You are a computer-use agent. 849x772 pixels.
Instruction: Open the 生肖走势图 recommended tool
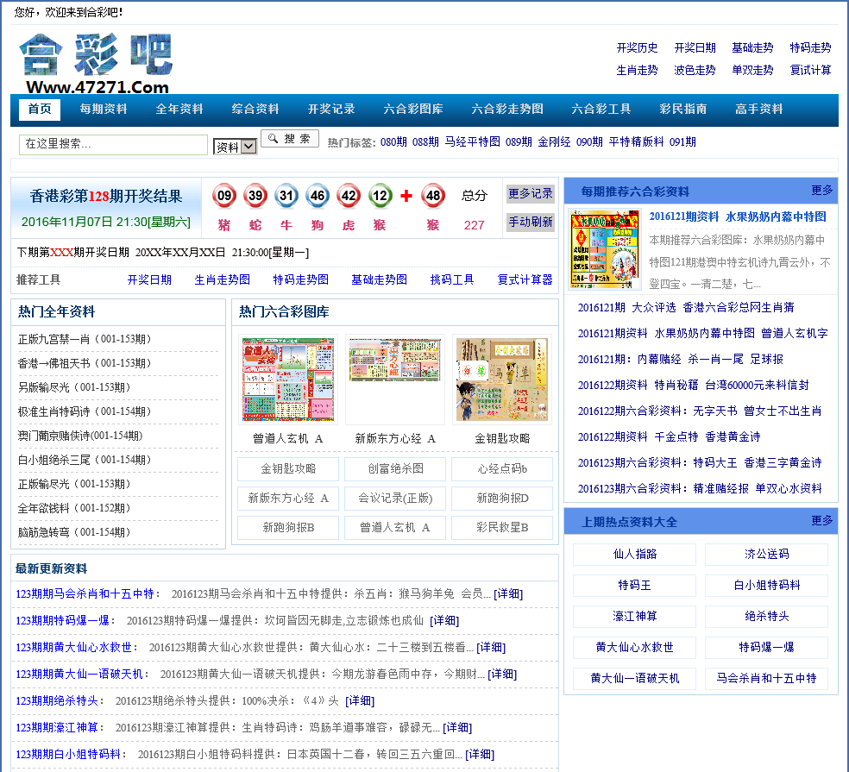coord(223,279)
